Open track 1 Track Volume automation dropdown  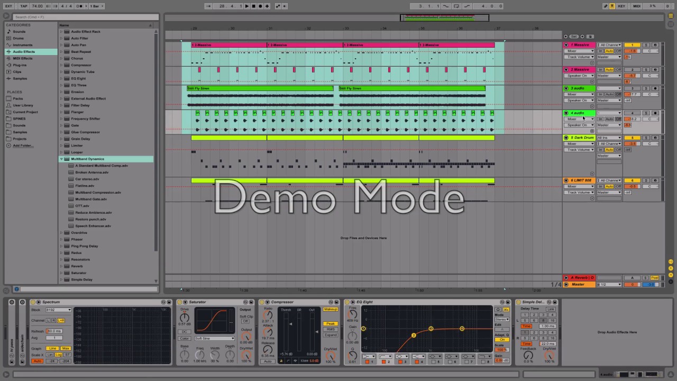pos(579,57)
